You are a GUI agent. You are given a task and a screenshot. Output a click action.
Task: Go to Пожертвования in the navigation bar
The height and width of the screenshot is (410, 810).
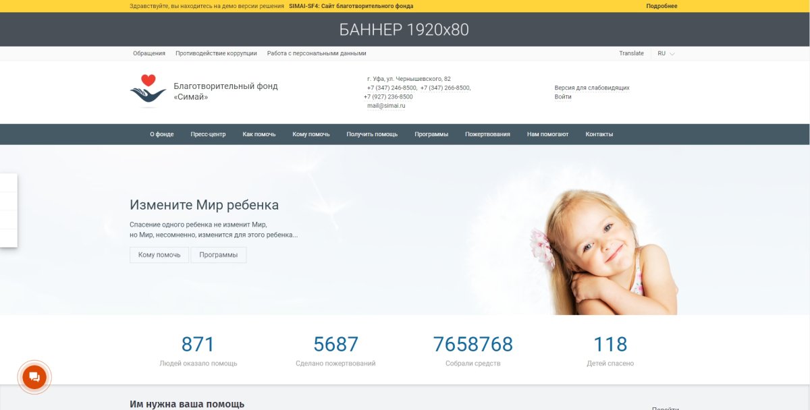point(487,134)
